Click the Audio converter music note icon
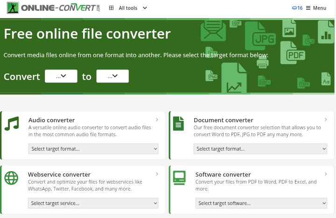This screenshot has height=218, width=336. [12, 124]
